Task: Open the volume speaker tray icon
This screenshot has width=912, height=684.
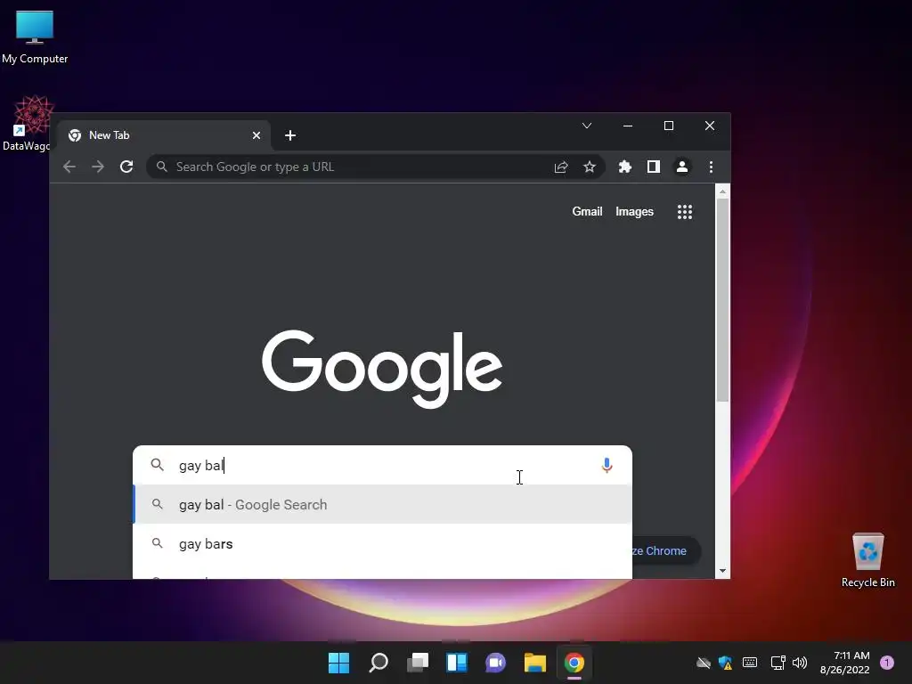Action: click(800, 663)
